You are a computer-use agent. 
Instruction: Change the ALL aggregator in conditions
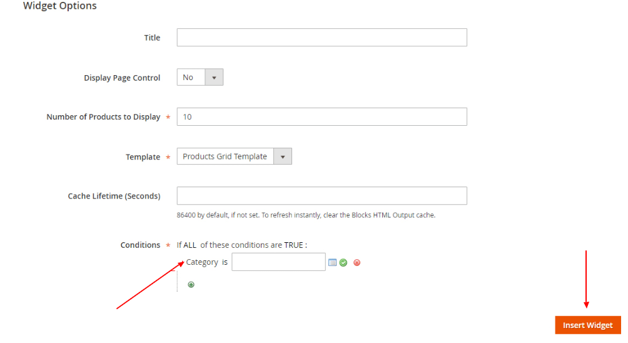pyautogui.click(x=190, y=245)
